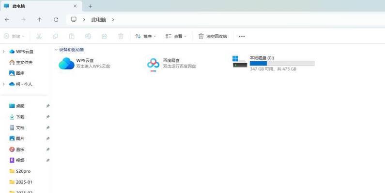Click the Rename icon in toolbar
The width and height of the screenshot is (385, 193).
point(88,36)
